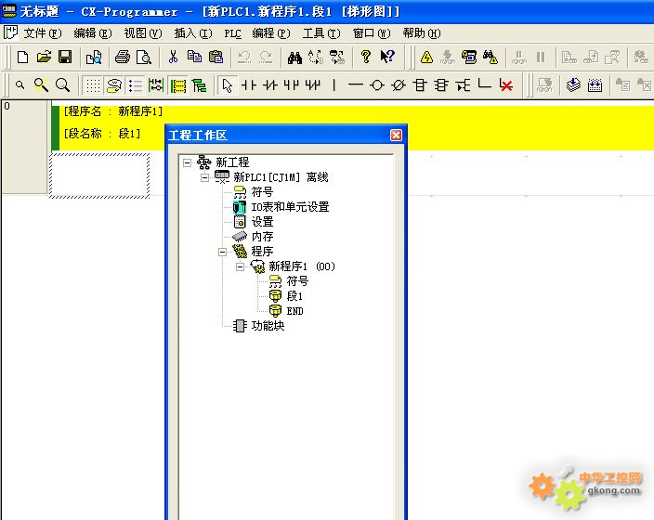
Task: Insert a new coil
Action: pyautogui.click(x=377, y=85)
